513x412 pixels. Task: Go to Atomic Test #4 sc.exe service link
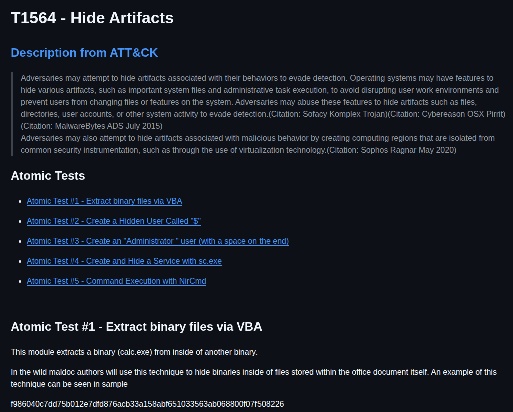pos(124,261)
